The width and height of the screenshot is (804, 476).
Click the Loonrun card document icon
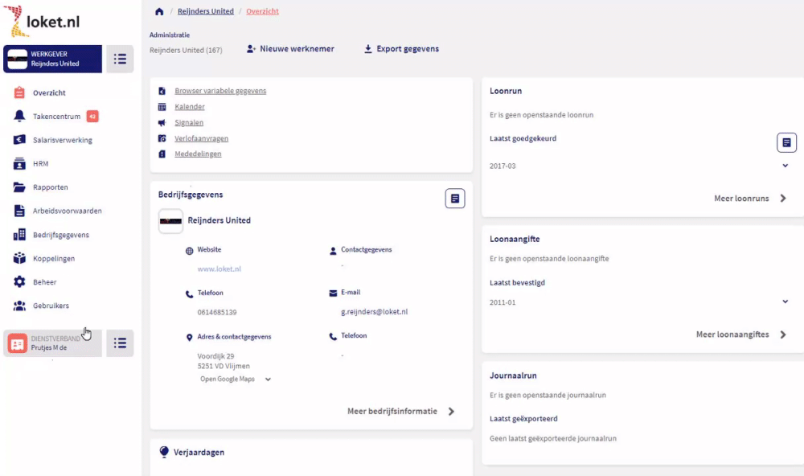pyautogui.click(x=786, y=143)
